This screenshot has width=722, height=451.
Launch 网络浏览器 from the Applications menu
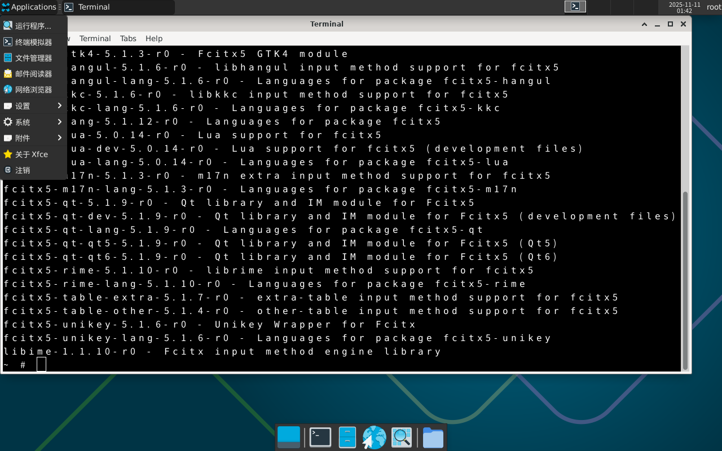tap(33, 90)
